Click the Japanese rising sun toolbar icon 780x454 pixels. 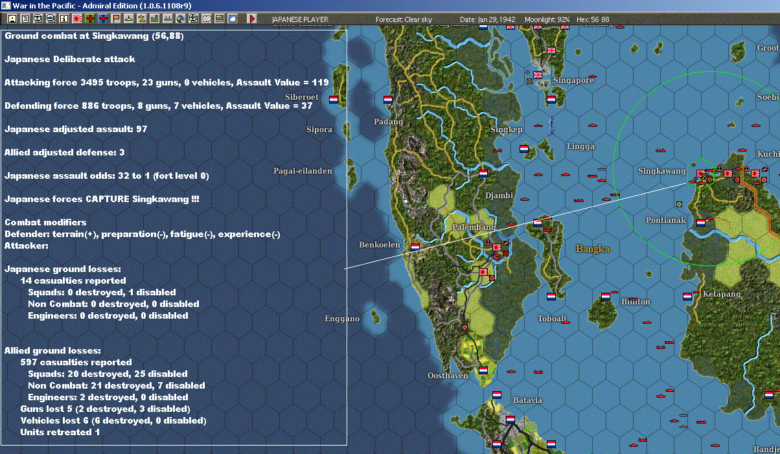pyautogui.click(x=76, y=19)
